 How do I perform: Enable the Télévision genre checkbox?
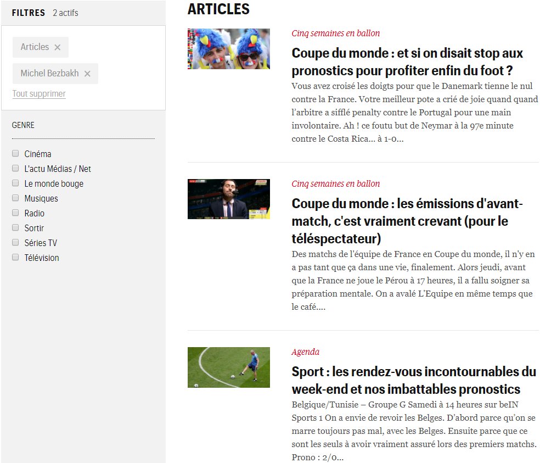[x=15, y=257]
